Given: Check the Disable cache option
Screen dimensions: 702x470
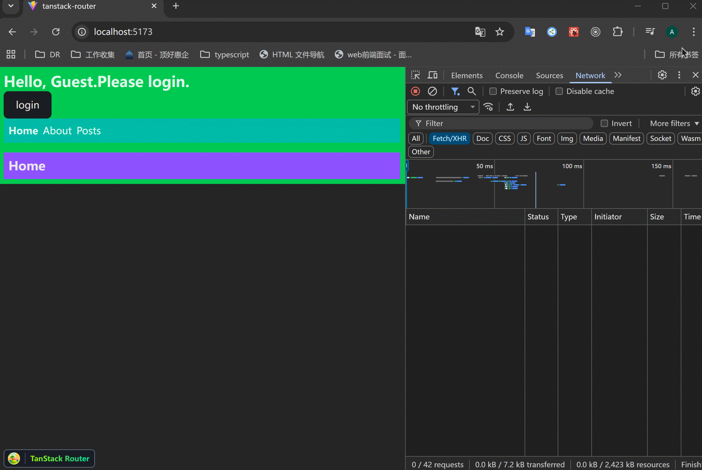Looking at the screenshot, I should pos(559,91).
